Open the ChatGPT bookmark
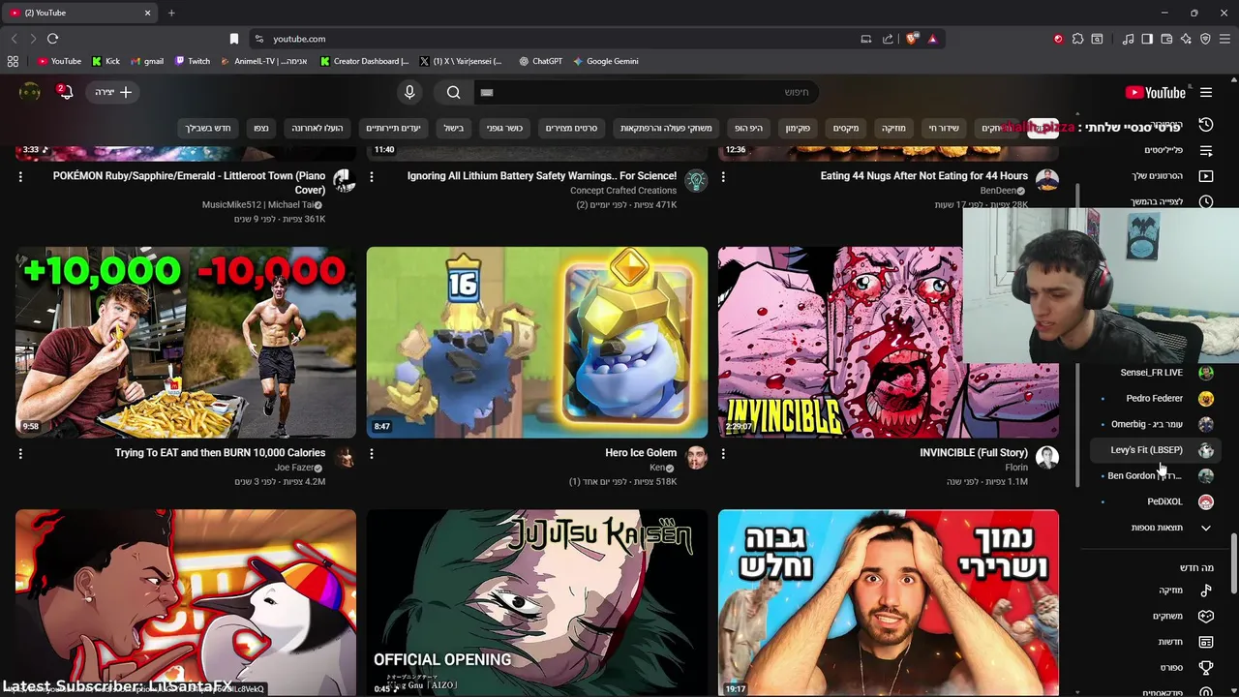The width and height of the screenshot is (1239, 697). (x=540, y=61)
